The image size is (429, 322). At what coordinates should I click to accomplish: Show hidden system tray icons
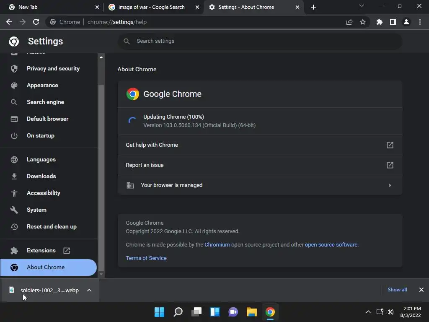(368, 312)
